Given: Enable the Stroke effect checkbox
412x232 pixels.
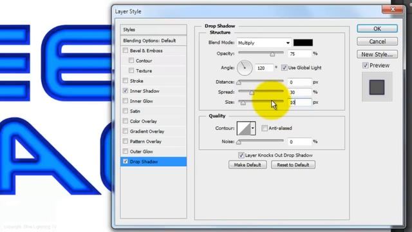Looking at the screenshot, I should (126, 81).
